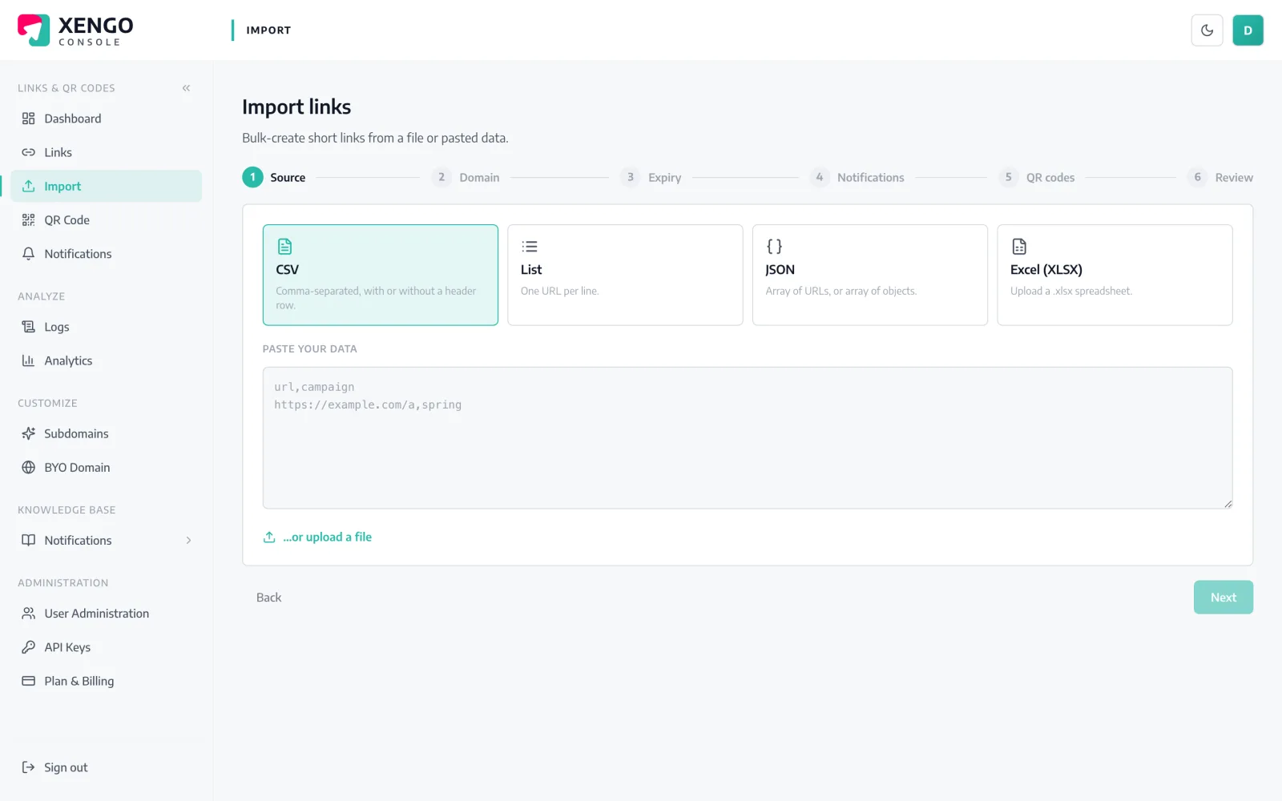Open BYO Domain globe item
1282x801 pixels.
[107, 467]
